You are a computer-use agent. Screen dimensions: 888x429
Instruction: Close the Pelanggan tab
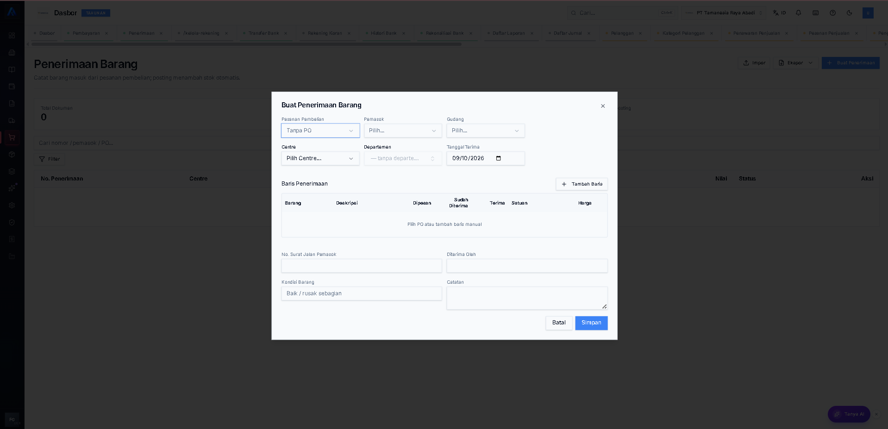[640, 33]
